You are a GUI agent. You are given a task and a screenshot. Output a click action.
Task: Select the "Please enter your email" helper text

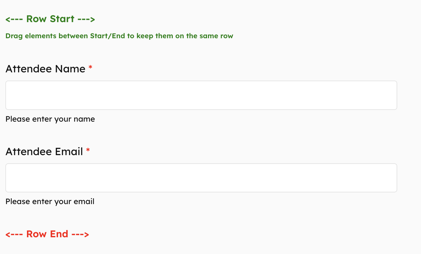coord(50,202)
